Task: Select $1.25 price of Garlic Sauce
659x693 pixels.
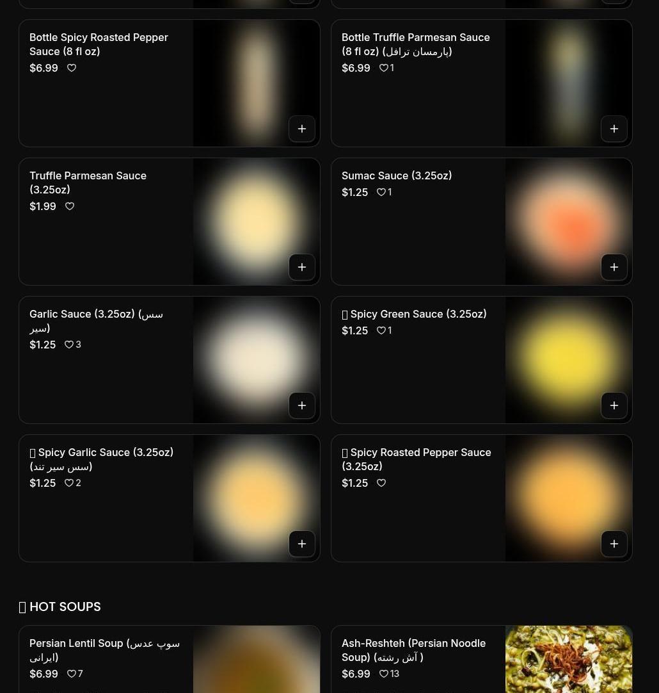Action: [43, 345]
